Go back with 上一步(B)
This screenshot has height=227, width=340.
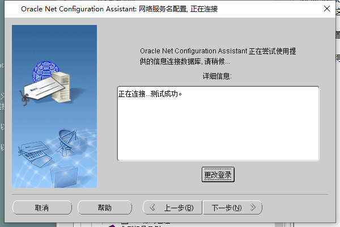[172, 208]
